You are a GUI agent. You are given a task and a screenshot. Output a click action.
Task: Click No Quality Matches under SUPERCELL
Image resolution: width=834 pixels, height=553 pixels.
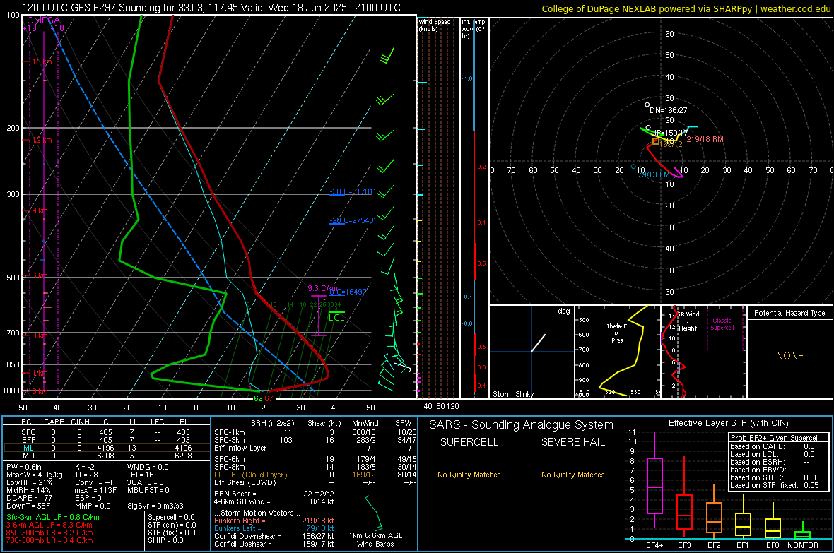[469, 475]
